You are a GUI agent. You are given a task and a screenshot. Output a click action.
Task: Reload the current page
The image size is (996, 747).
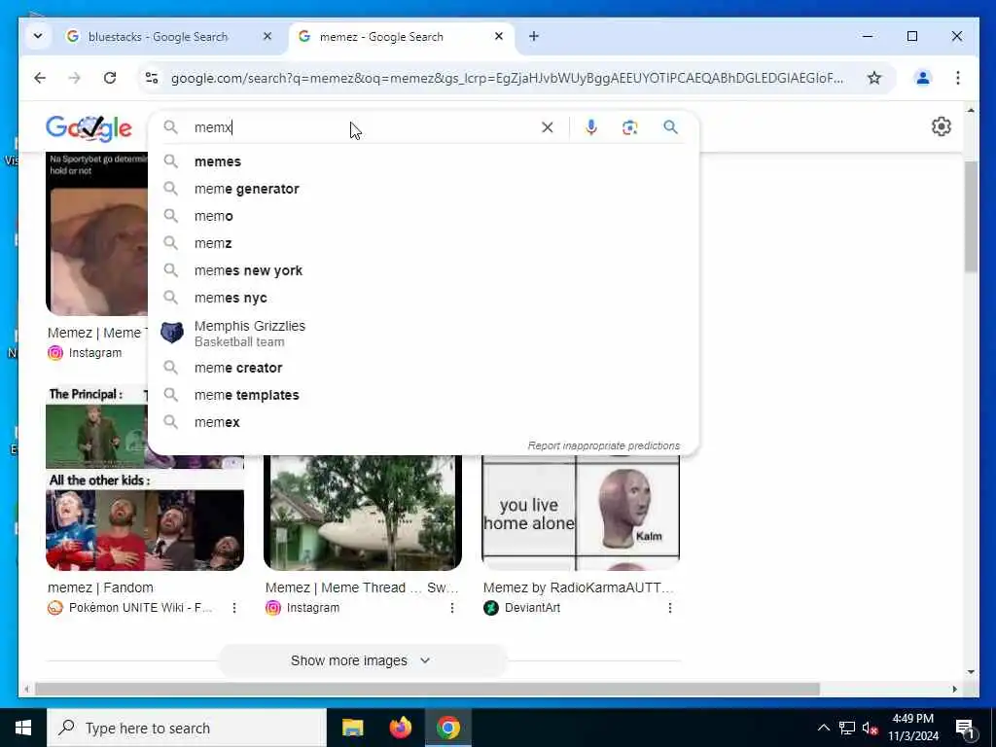(110, 78)
